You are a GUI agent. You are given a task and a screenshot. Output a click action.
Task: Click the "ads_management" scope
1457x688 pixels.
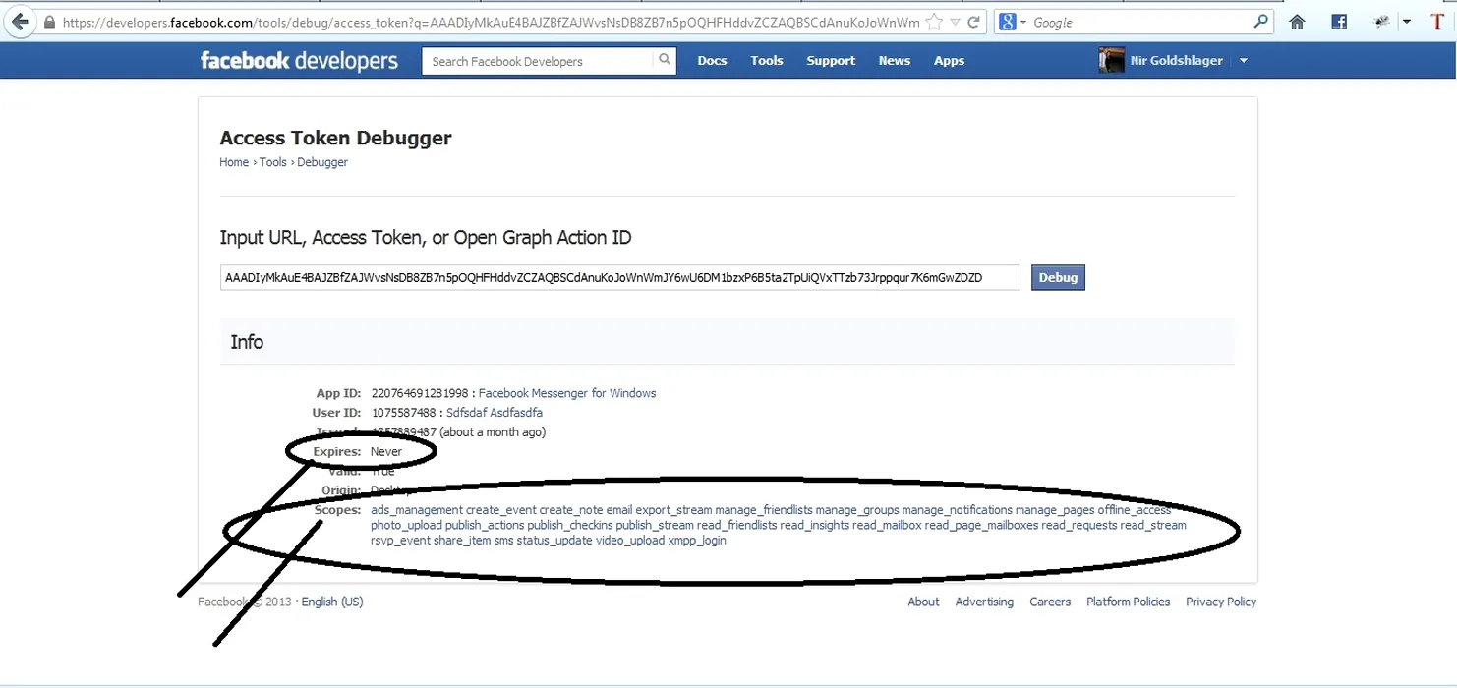(x=417, y=510)
